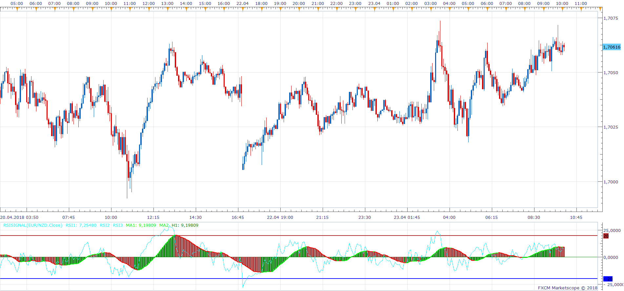Select the RSISIGNAL(EUR/NZD.Close) indicator label

[x=33, y=225]
